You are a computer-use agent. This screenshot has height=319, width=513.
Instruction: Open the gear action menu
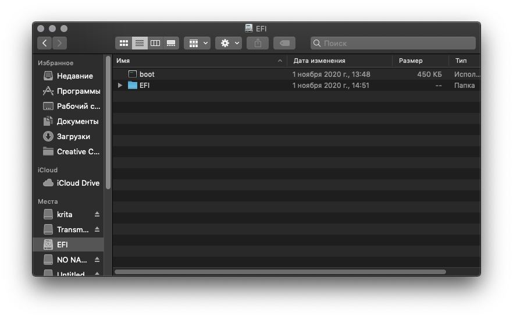(x=229, y=43)
